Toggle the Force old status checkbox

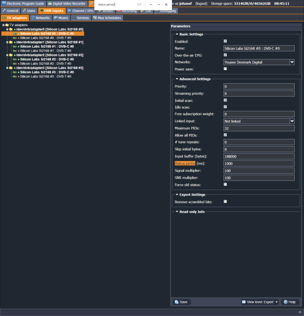point(225,185)
